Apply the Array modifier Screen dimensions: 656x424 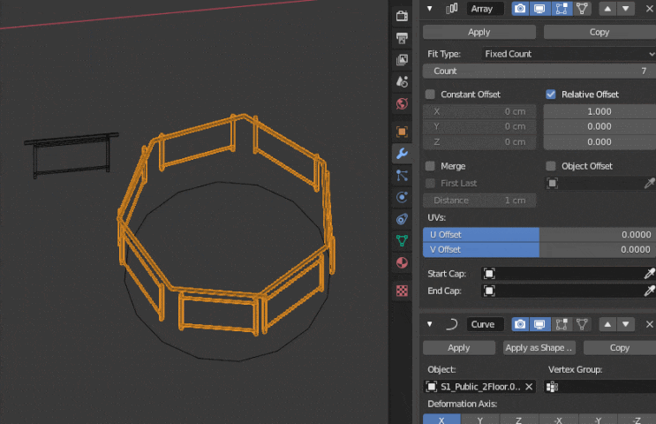click(479, 32)
